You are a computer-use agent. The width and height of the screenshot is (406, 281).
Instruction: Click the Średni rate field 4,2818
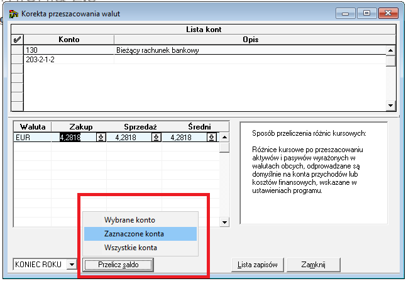pos(184,137)
